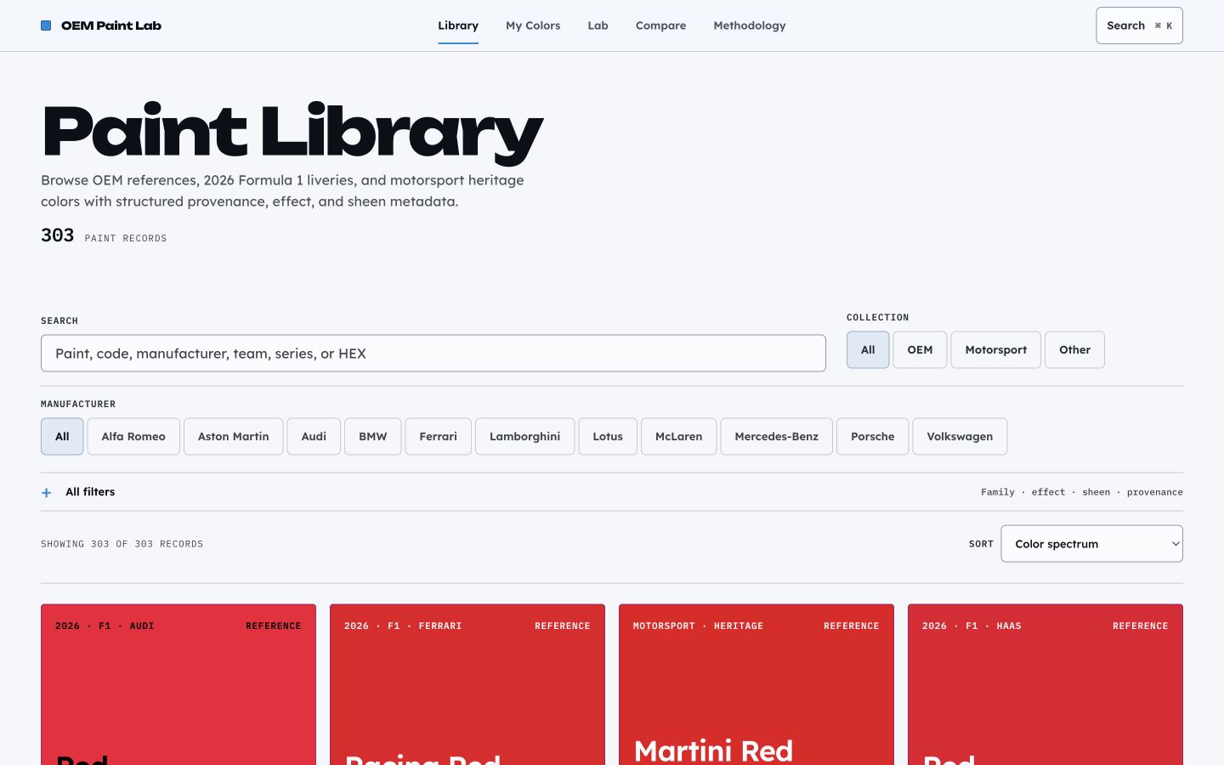Filter by Porsche manufacturer
Viewport: 1224px width, 765px height.
coord(872,436)
